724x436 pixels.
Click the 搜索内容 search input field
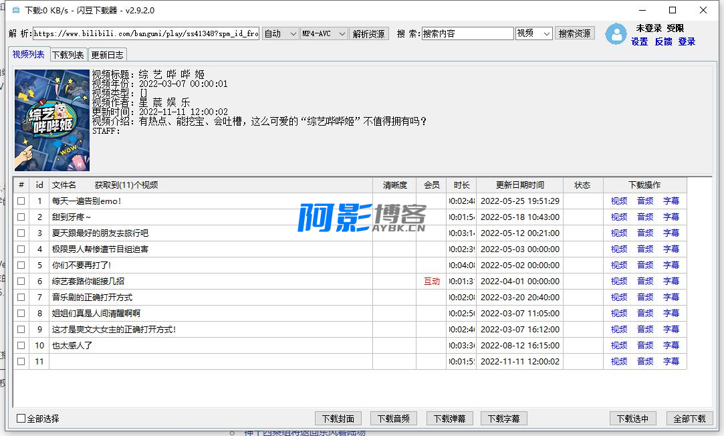coord(467,33)
